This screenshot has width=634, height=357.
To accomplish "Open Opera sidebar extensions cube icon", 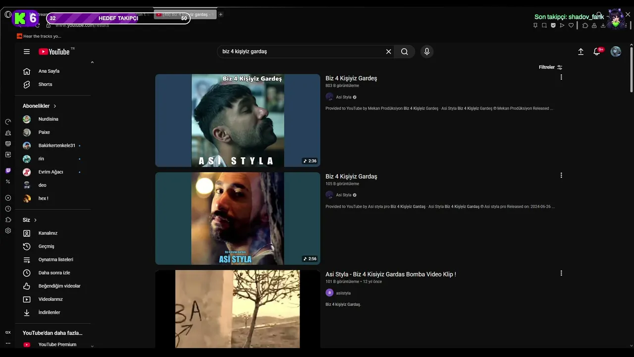I will [8, 220].
